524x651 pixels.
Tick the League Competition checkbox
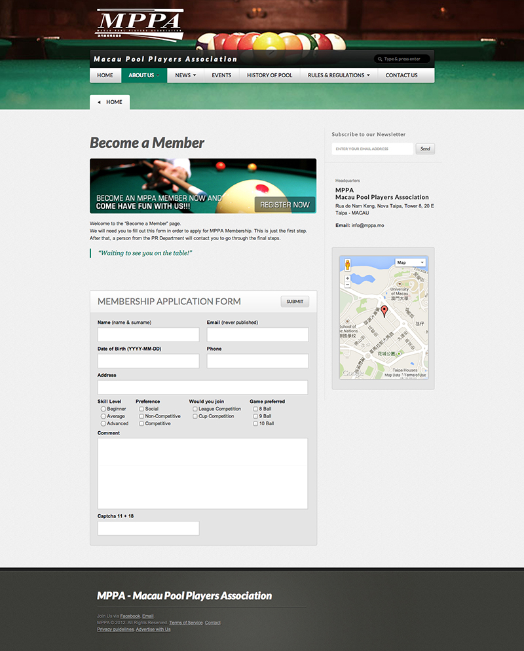coord(195,409)
